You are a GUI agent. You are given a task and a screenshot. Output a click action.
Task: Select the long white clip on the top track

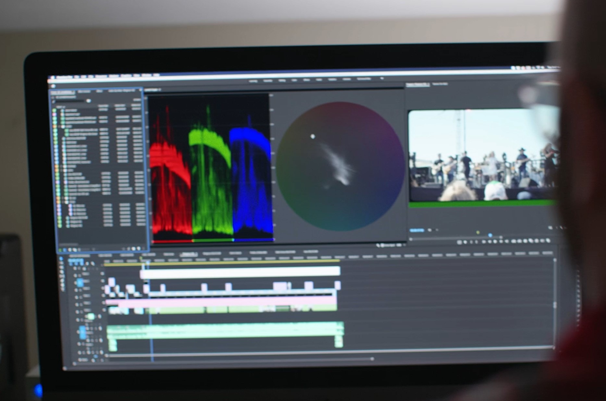pos(241,272)
